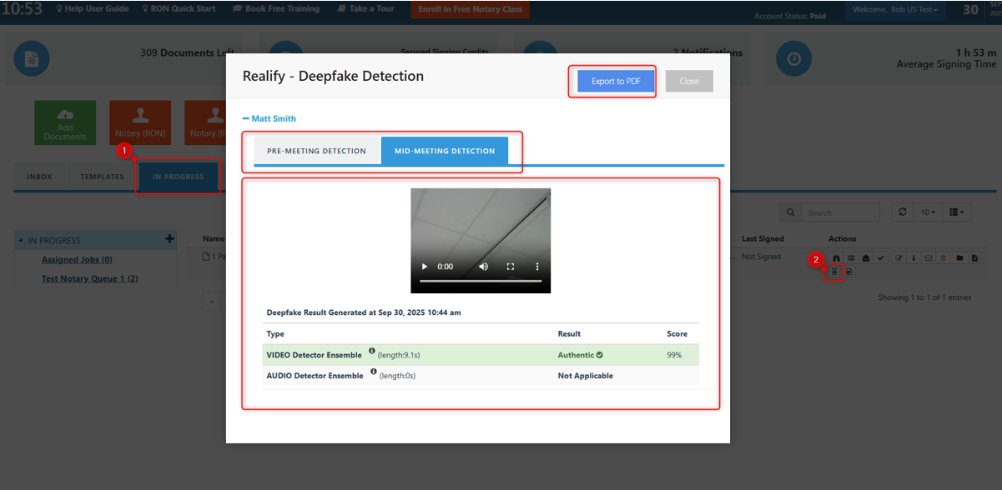Click the folder icon in Actions

click(959, 258)
